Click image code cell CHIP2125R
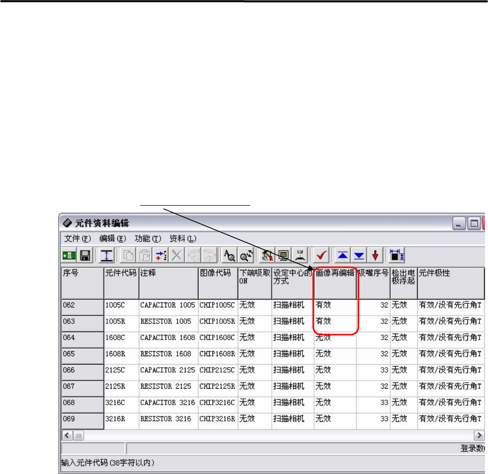This screenshot has height=474, width=488. pyautogui.click(x=218, y=388)
